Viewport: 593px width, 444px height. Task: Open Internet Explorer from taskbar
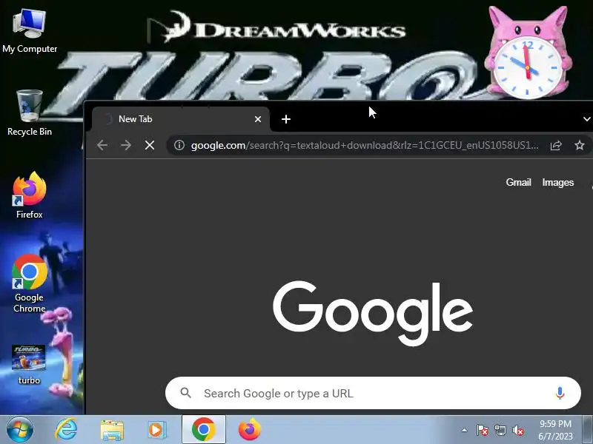pos(66,430)
